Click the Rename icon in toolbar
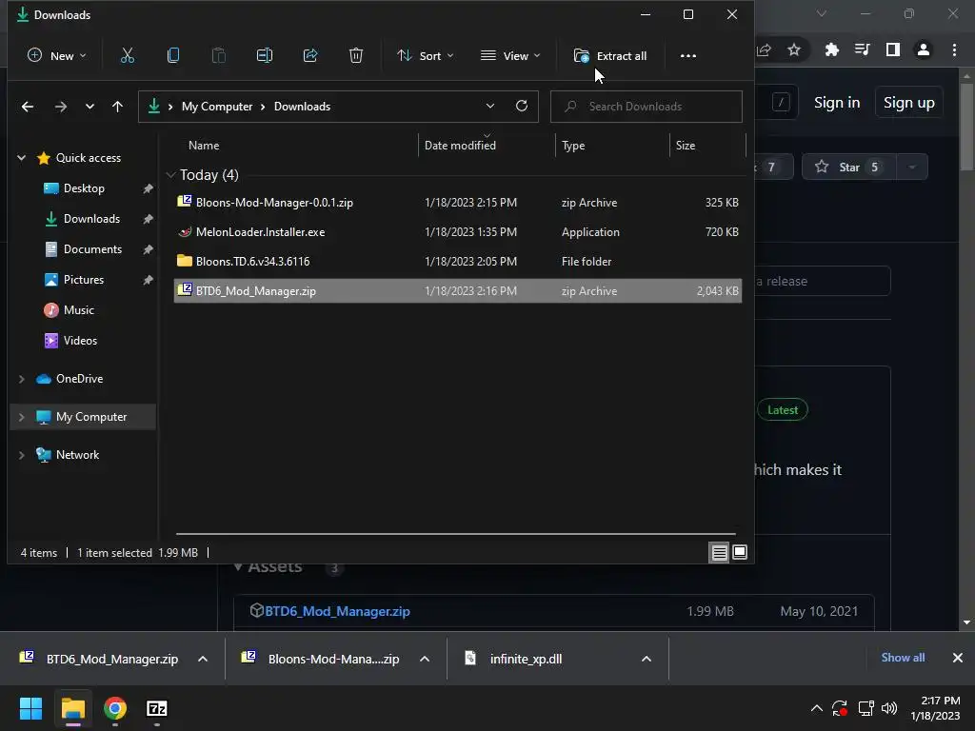This screenshot has height=731, width=975. [x=265, y=56]
